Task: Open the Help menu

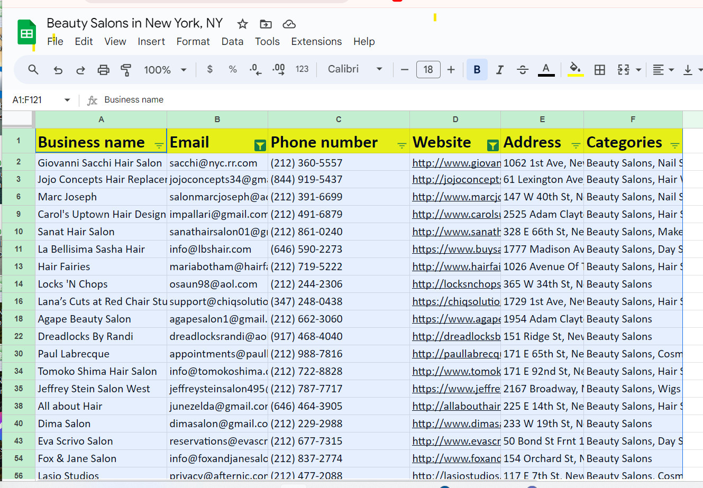Action: [364, 41]
